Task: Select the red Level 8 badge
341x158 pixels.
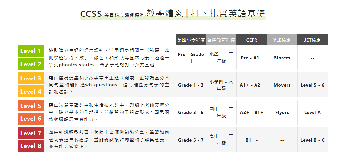Action: point(31,146)
